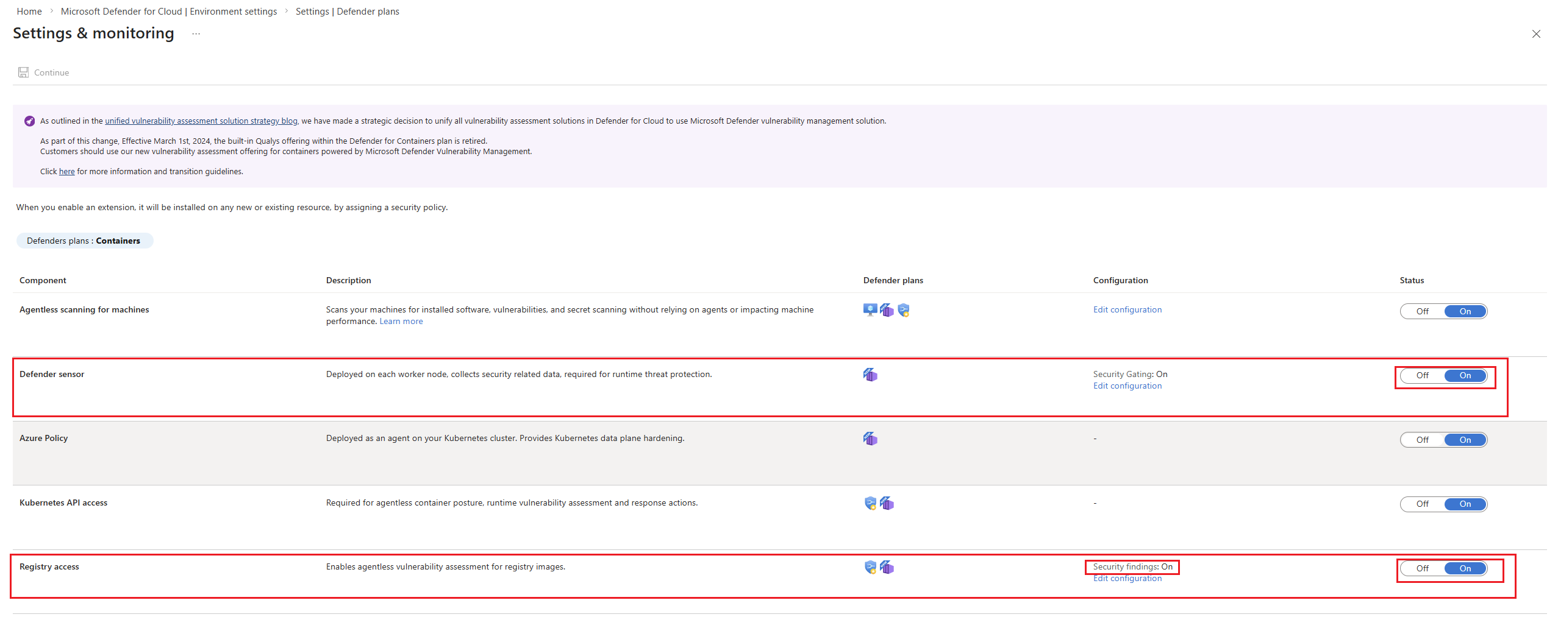
Task: Click the 'here' link for transition guidelines
Action: pyautogui.click(x=66, y=172)
